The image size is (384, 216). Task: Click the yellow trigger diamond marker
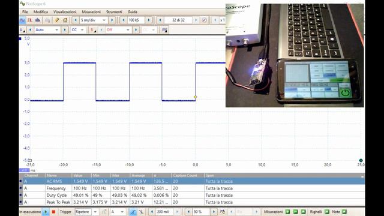pos(195,97)
